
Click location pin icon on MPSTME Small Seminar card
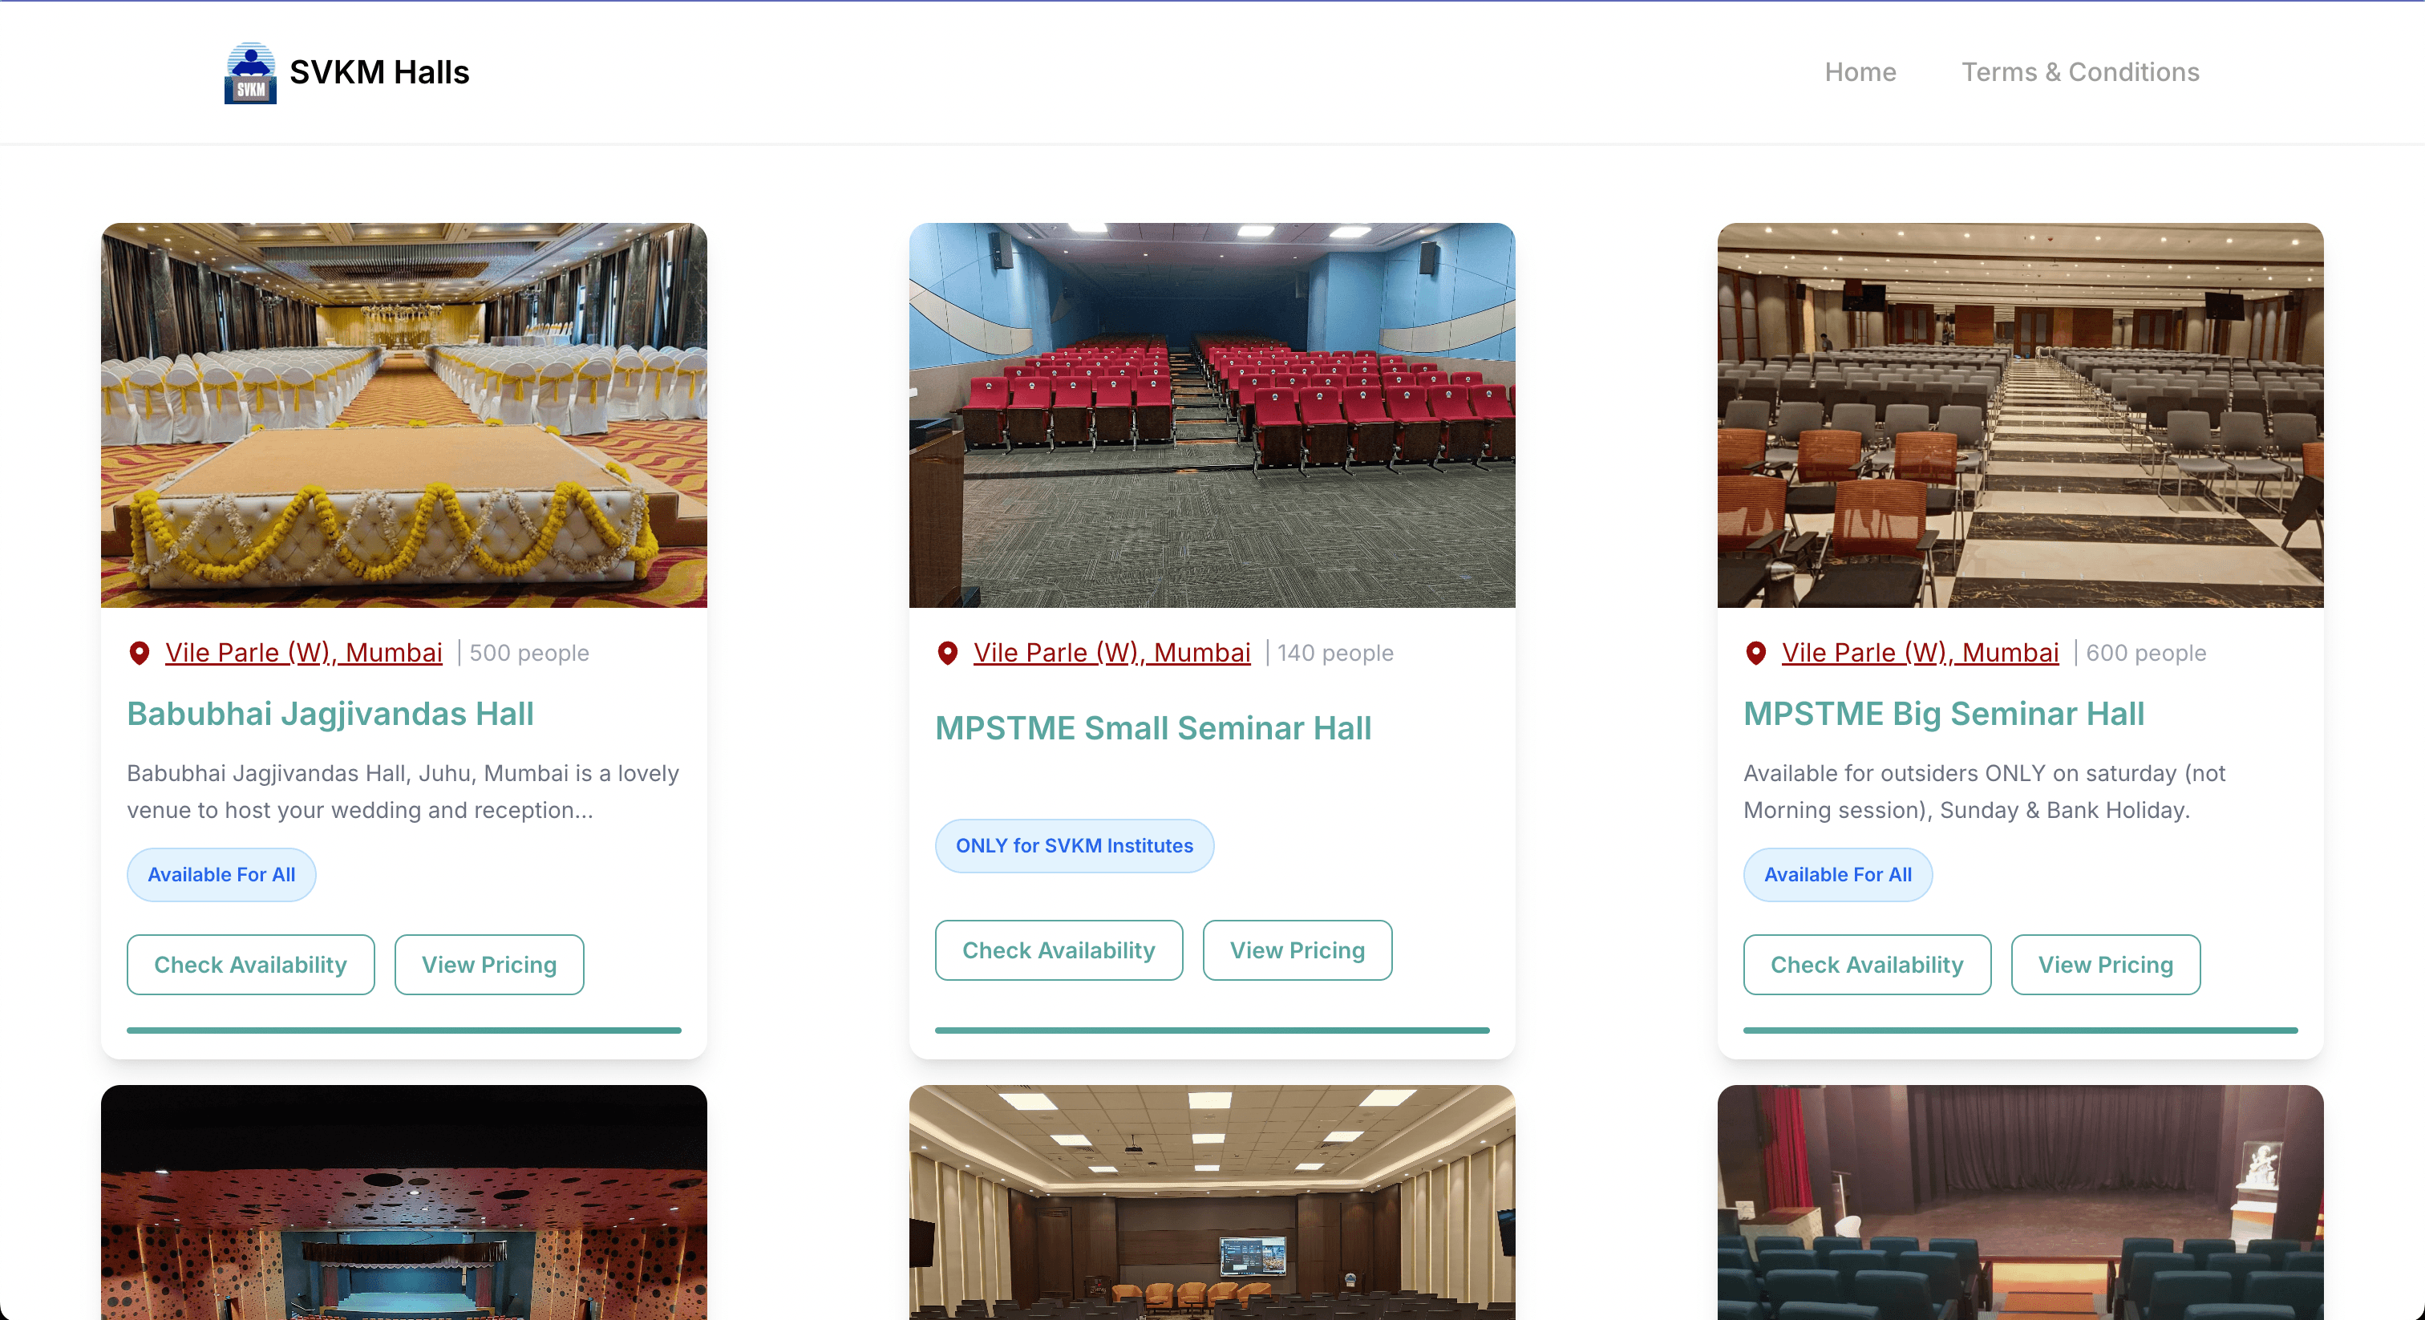click(947, 653)
